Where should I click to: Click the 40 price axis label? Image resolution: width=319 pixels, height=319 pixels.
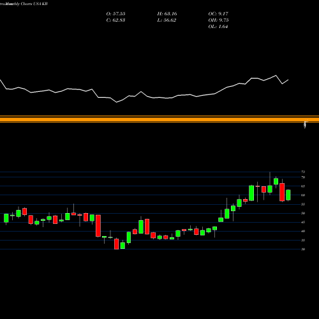pyautogui.click(x=303, y=231)
